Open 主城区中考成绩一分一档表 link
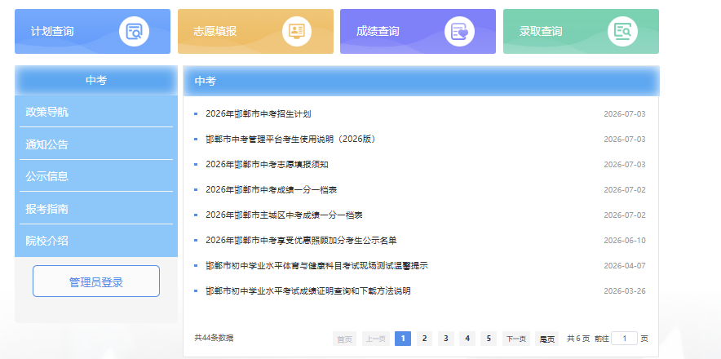 [x=284, y=215]
